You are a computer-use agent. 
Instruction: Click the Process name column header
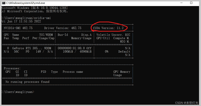(x=73, y=72)
